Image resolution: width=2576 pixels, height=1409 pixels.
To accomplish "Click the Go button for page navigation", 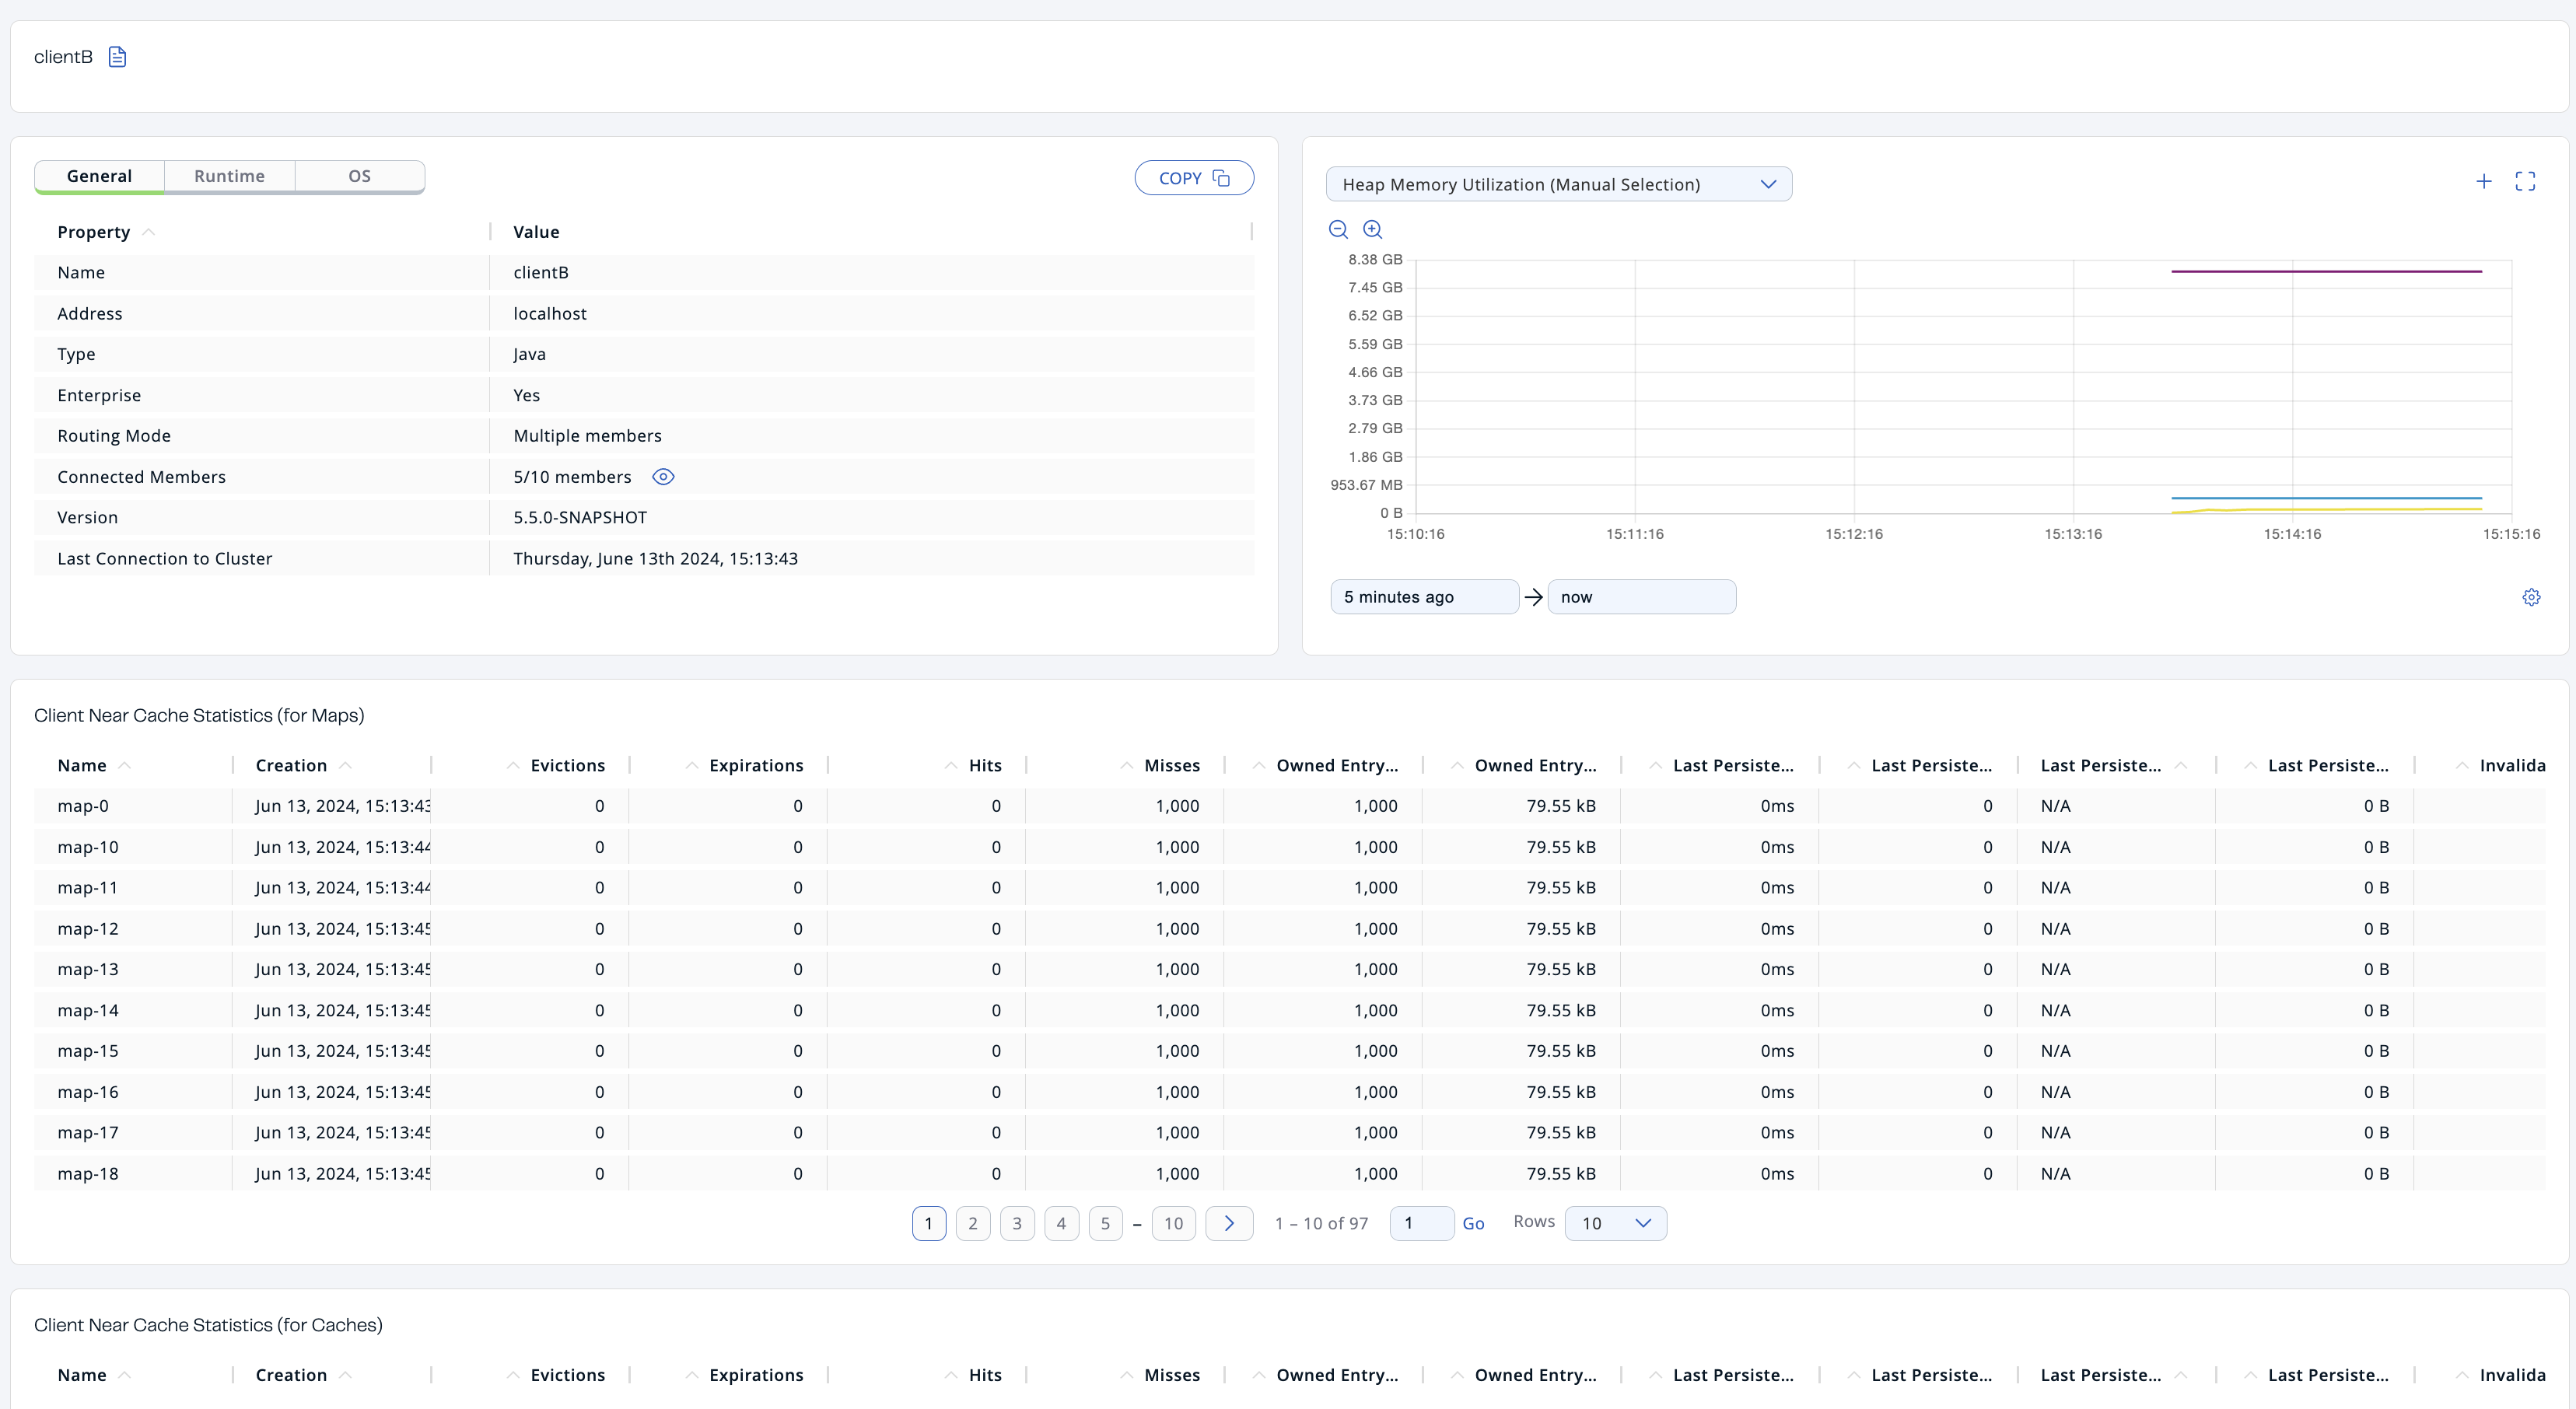I will [1471, 1222].
